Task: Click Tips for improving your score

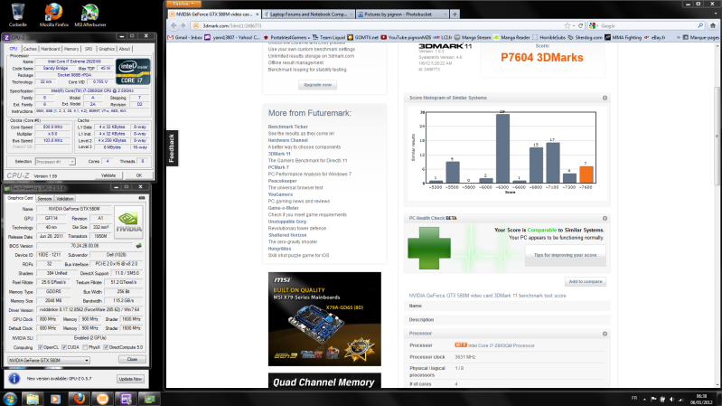Action: coord(565,255)
